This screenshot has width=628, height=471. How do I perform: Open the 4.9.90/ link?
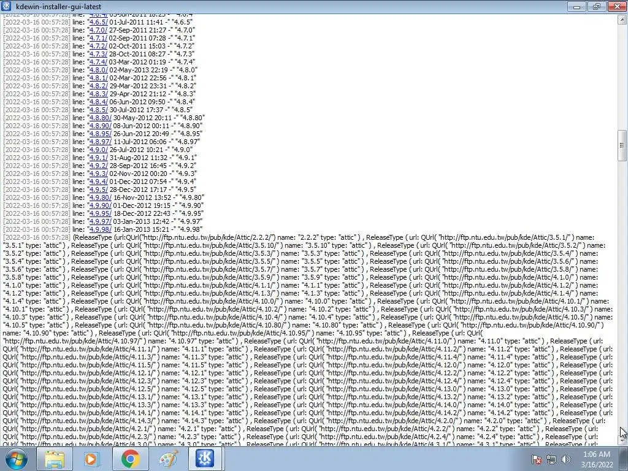click(100, 205)
